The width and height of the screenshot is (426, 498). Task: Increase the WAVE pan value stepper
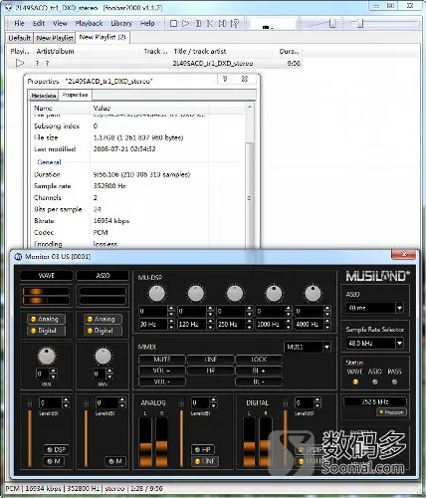53,372
